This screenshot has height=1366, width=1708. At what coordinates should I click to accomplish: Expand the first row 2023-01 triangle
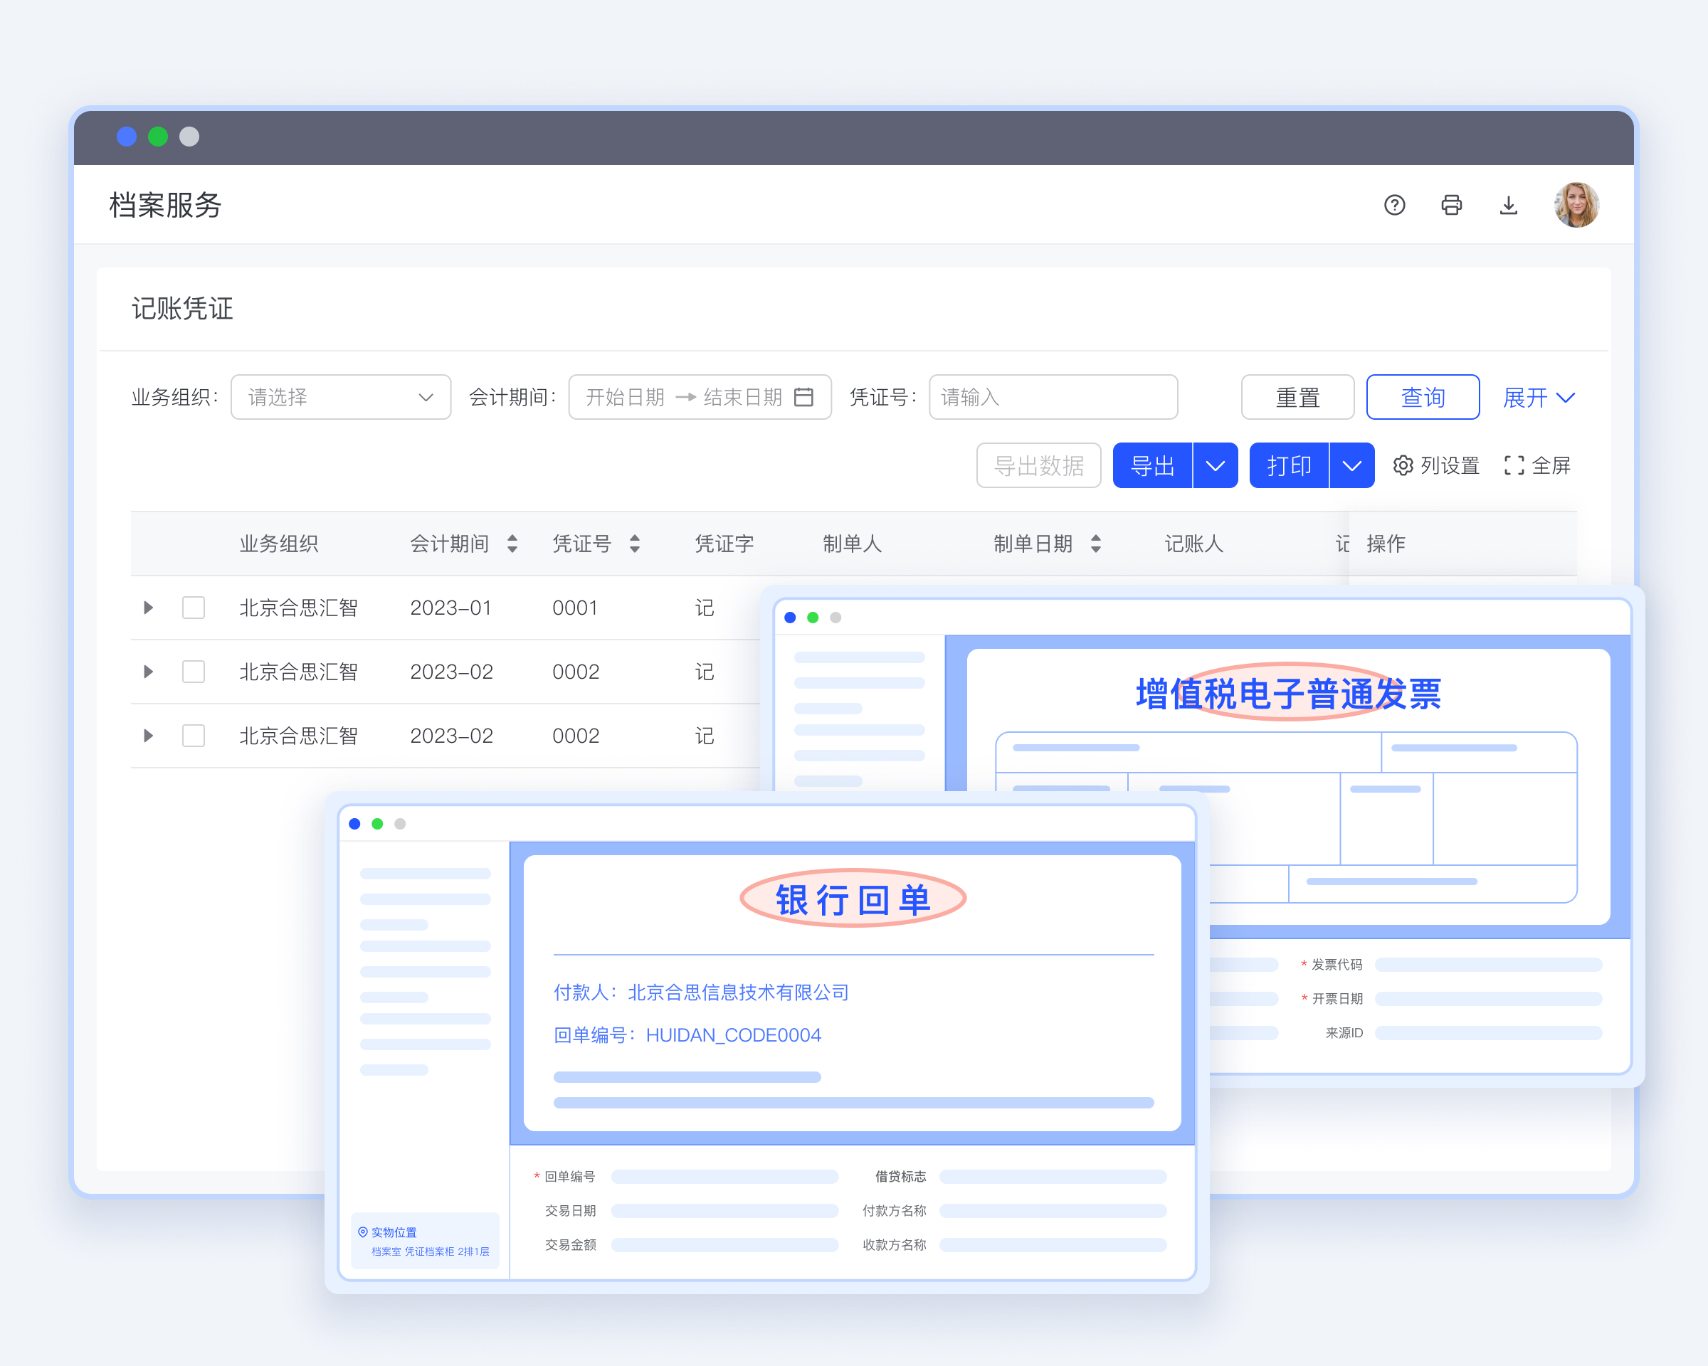coord(148,608)
